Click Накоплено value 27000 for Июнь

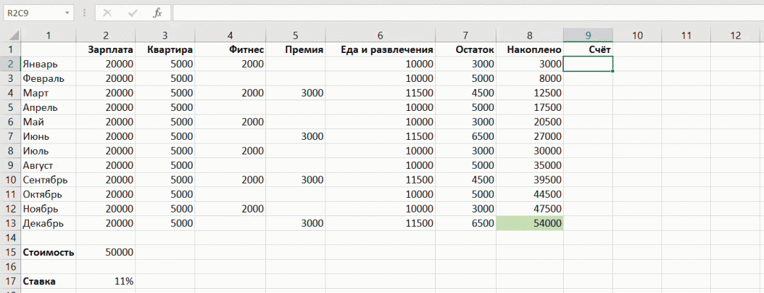tap(530, 136)
